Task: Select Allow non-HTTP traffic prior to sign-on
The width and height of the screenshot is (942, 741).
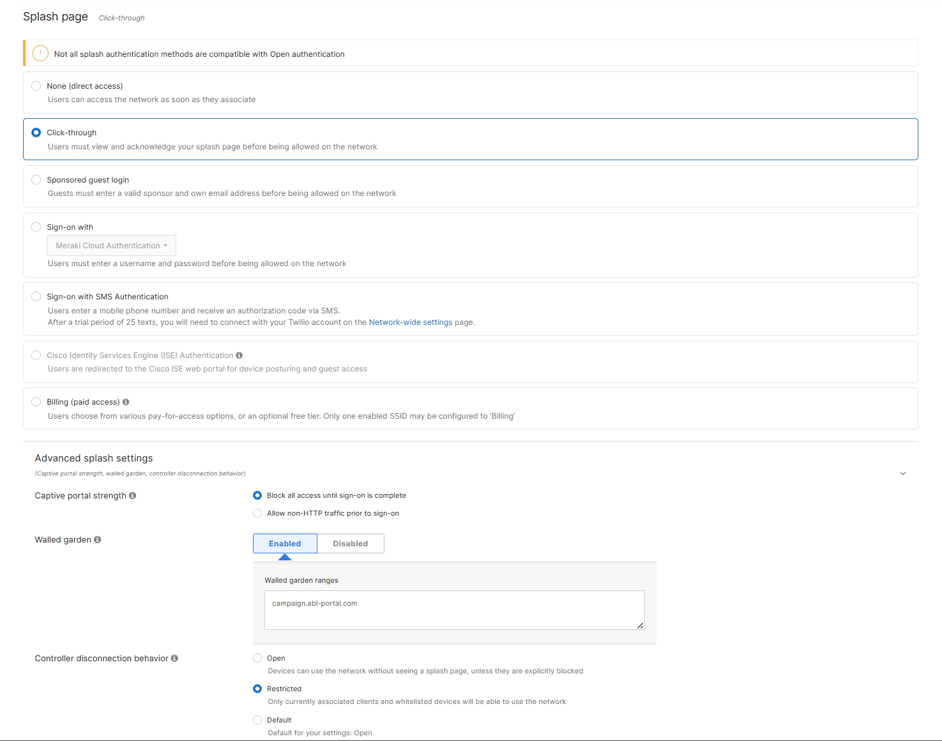Action: tap(257, 513)
